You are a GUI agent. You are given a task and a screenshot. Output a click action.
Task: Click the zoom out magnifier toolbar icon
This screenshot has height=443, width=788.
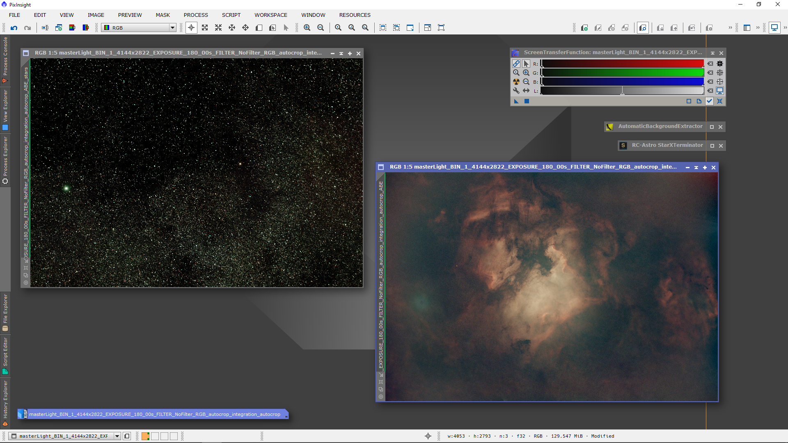coord(321,28)
